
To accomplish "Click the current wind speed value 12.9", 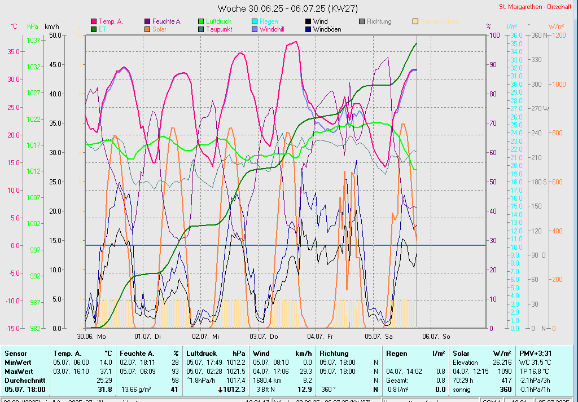I will (305, 390).
